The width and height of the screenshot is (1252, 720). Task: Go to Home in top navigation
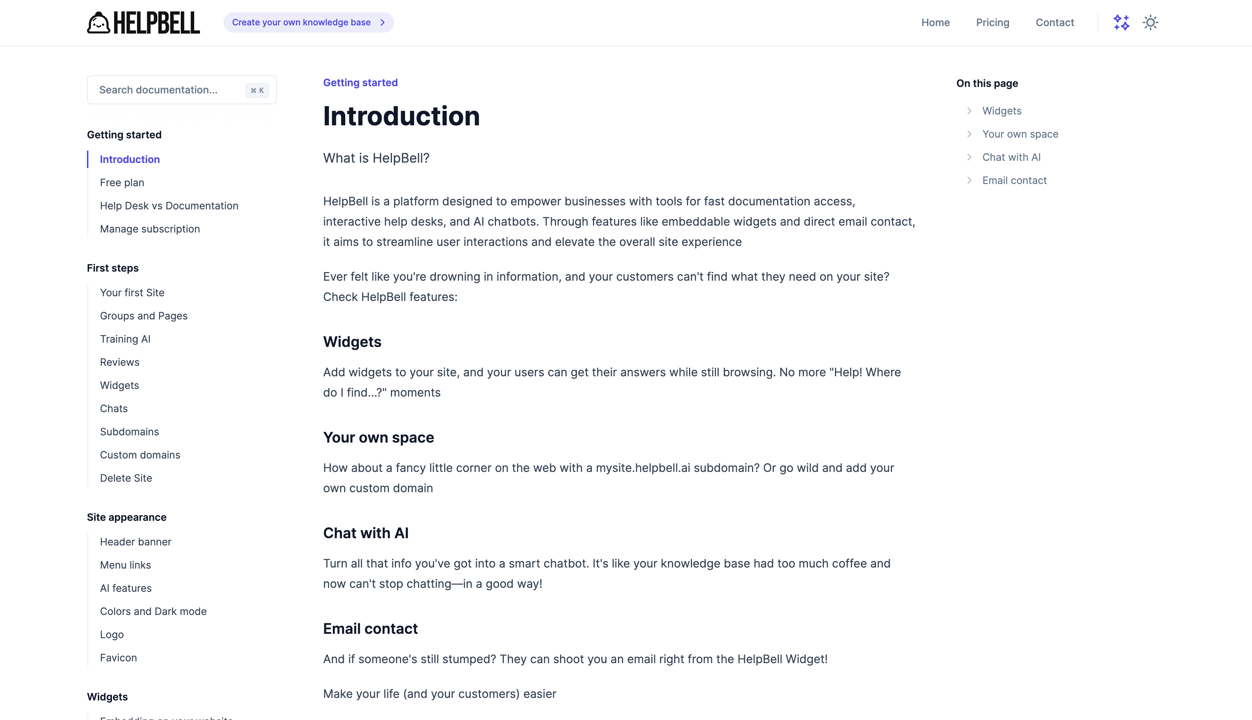(935, 23)
